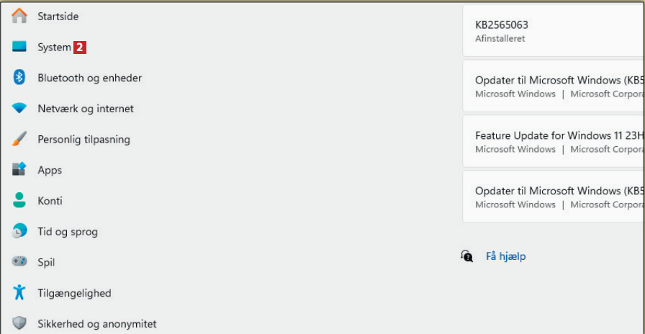Click the Konti person icon
Image resolution: width=645 pixels, height=334 pixels.
coord(19,201)
